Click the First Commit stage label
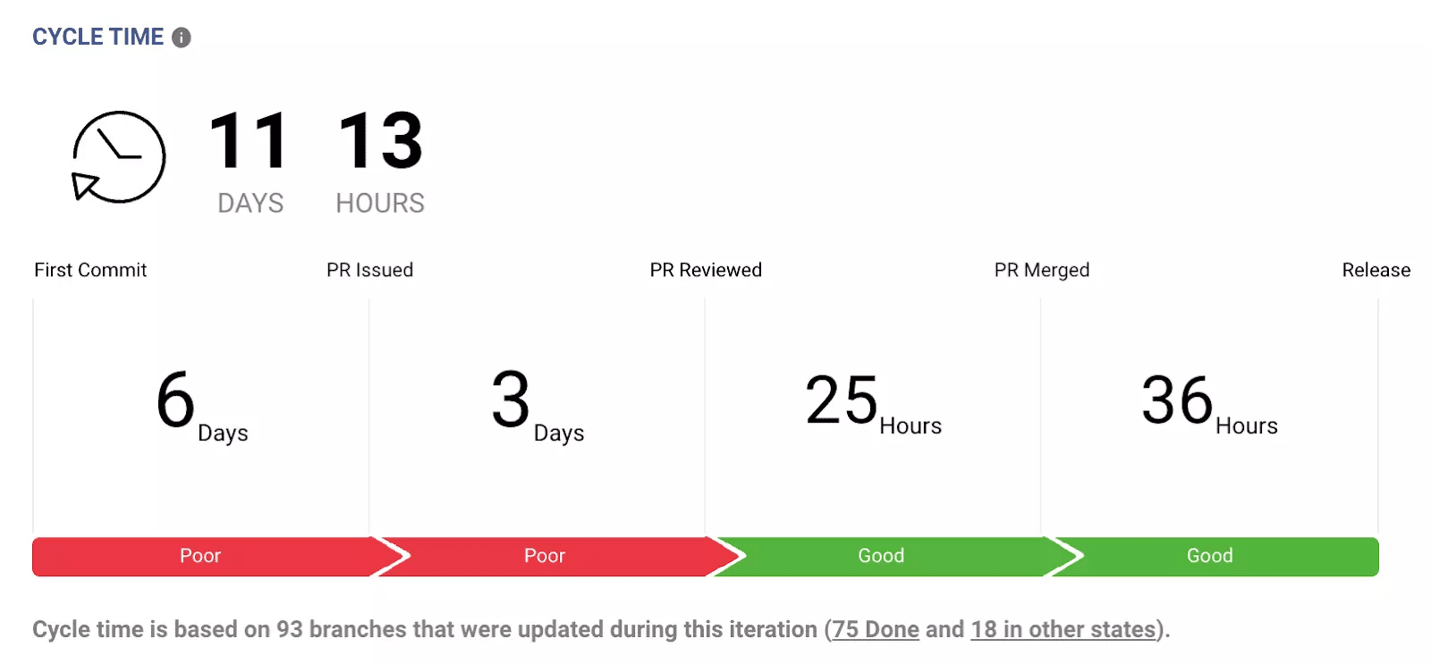Screen dimensions: 1431x664 (90, 270)
